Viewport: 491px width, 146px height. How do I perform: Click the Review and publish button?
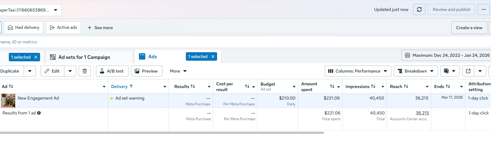click(451, 9)
